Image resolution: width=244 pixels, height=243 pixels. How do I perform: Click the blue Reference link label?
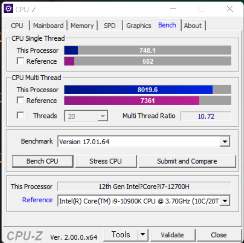coord(37,200)
